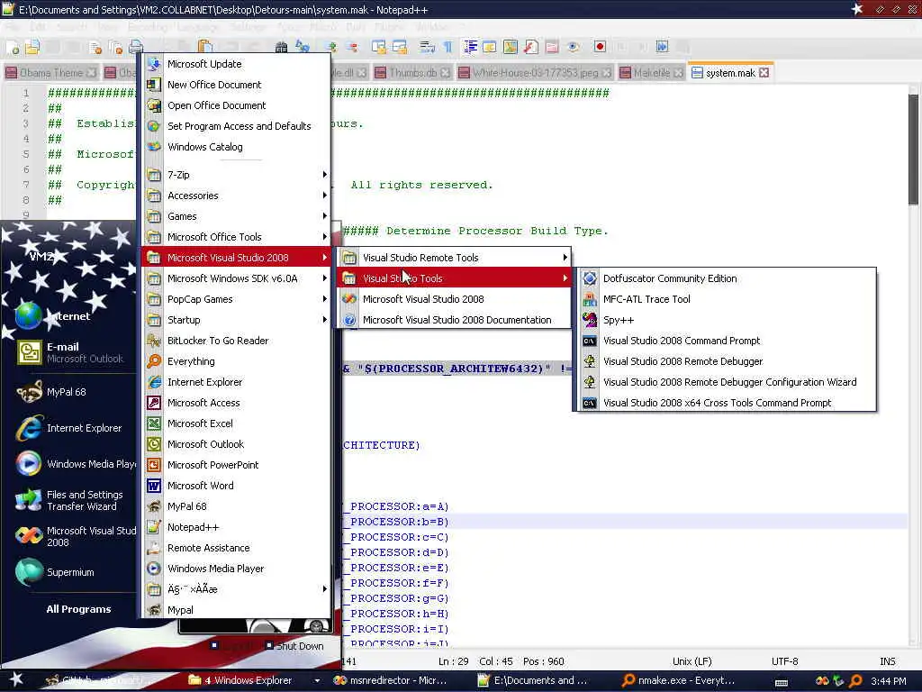This screenshot has width=922, height=692.
Task: Launch Microsoft PowerPoint
Action: 235,465
